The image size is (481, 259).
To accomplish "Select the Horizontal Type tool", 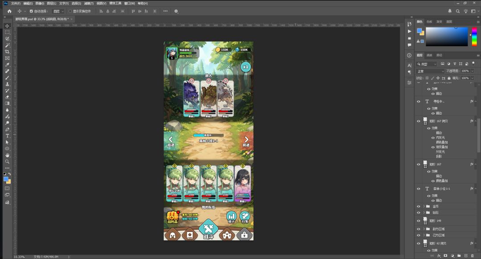I will [x=7, y=135].
